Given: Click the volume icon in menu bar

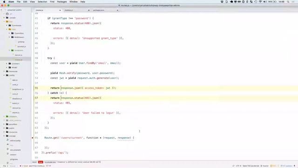Looking at the screenshot, I should click(265, 2).
